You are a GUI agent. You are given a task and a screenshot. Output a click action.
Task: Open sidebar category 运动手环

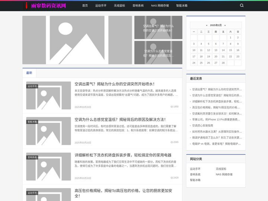[195, 169]
